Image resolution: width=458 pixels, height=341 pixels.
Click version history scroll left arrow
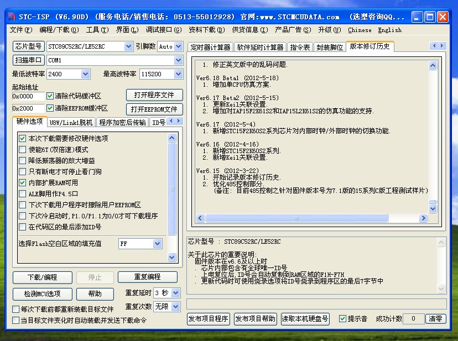(x=200, y=218)
